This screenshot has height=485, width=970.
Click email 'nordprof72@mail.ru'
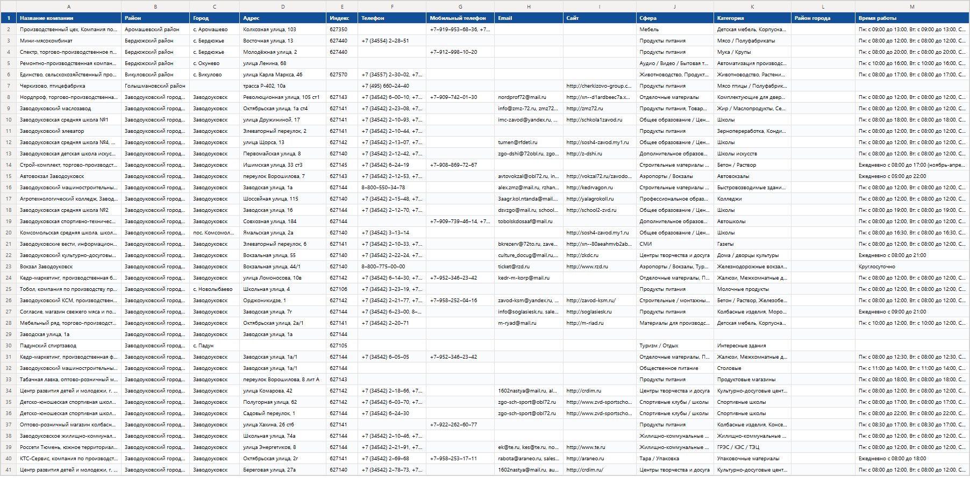529,97
